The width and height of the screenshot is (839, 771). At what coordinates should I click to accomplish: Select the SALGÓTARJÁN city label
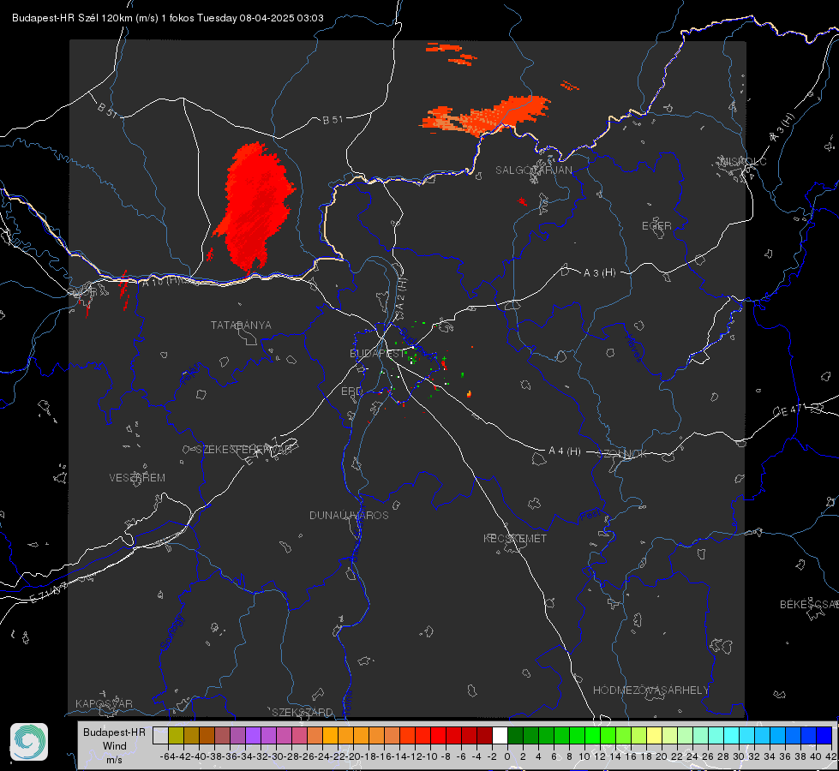pos(533,170)
